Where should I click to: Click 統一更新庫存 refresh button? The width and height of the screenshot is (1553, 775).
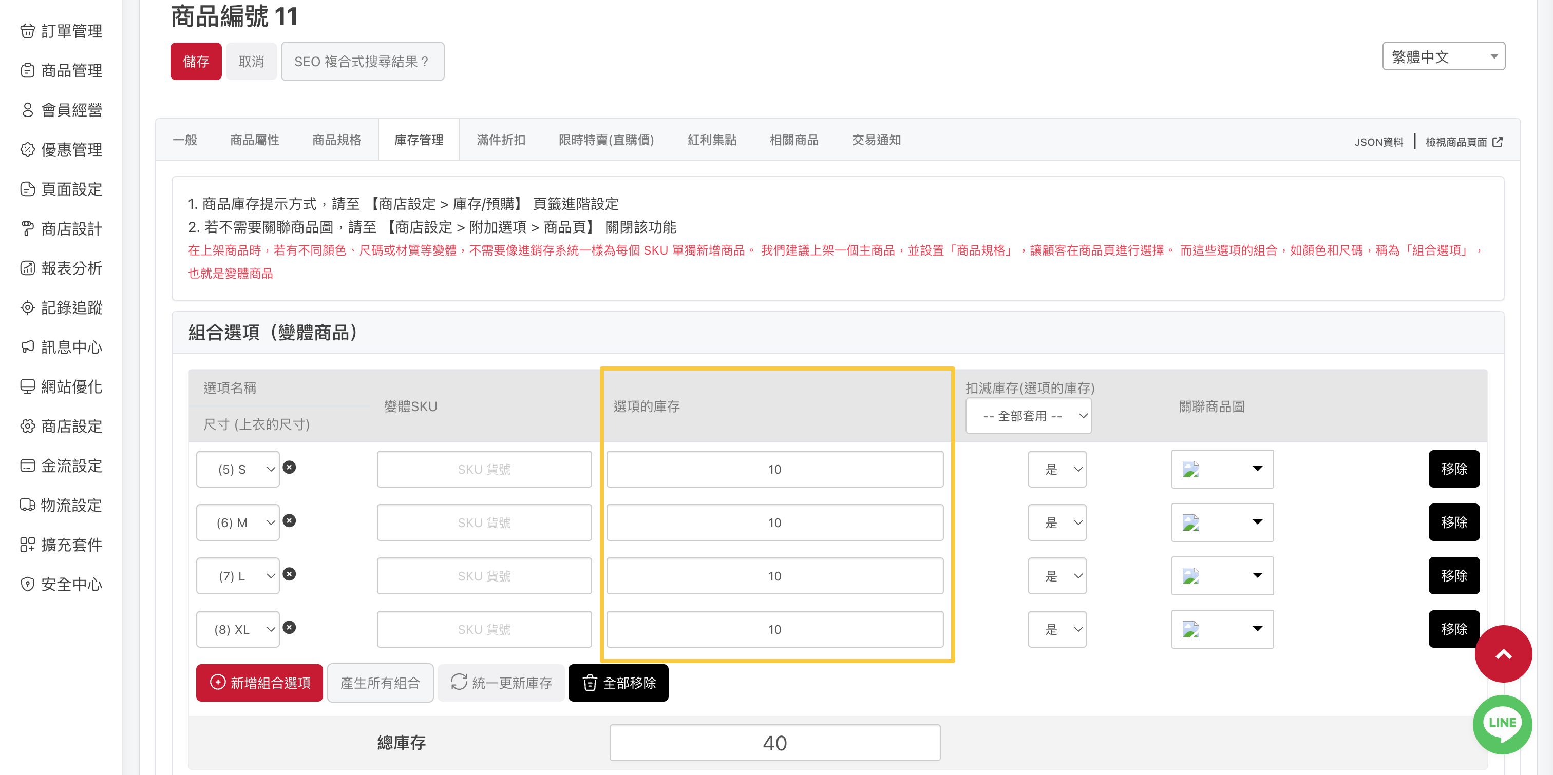(x=501, y=682)
